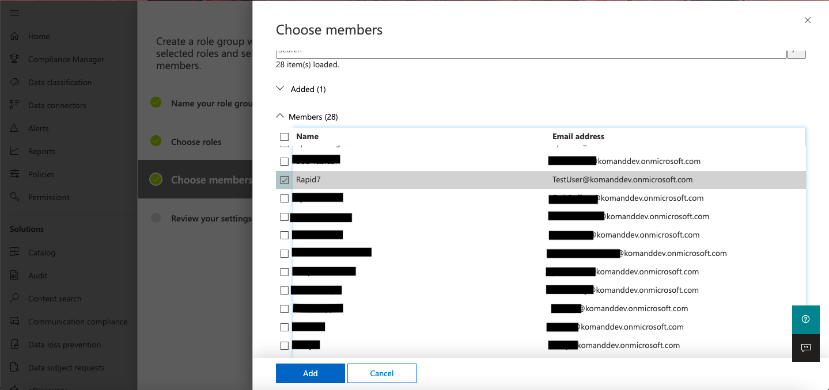829x390 pixels.
Task: Sort by Email address column header
Action: 578,136
